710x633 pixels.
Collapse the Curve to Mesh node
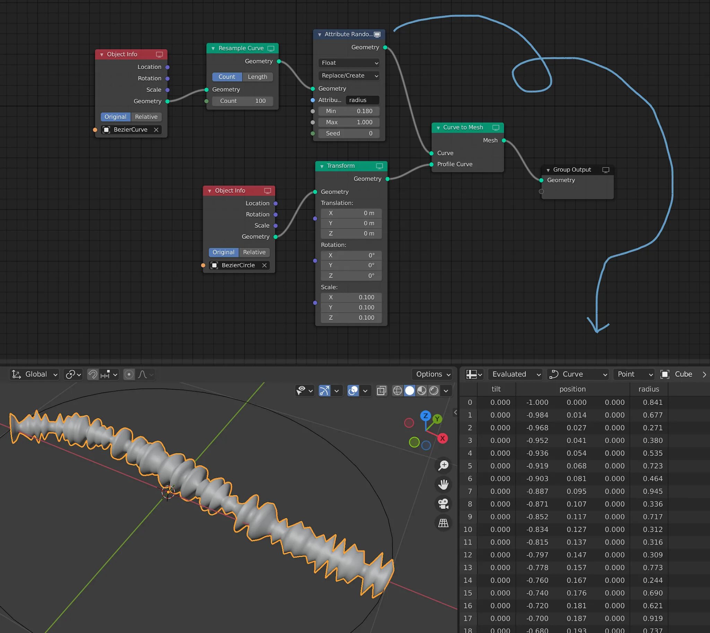tap(438, 128)
